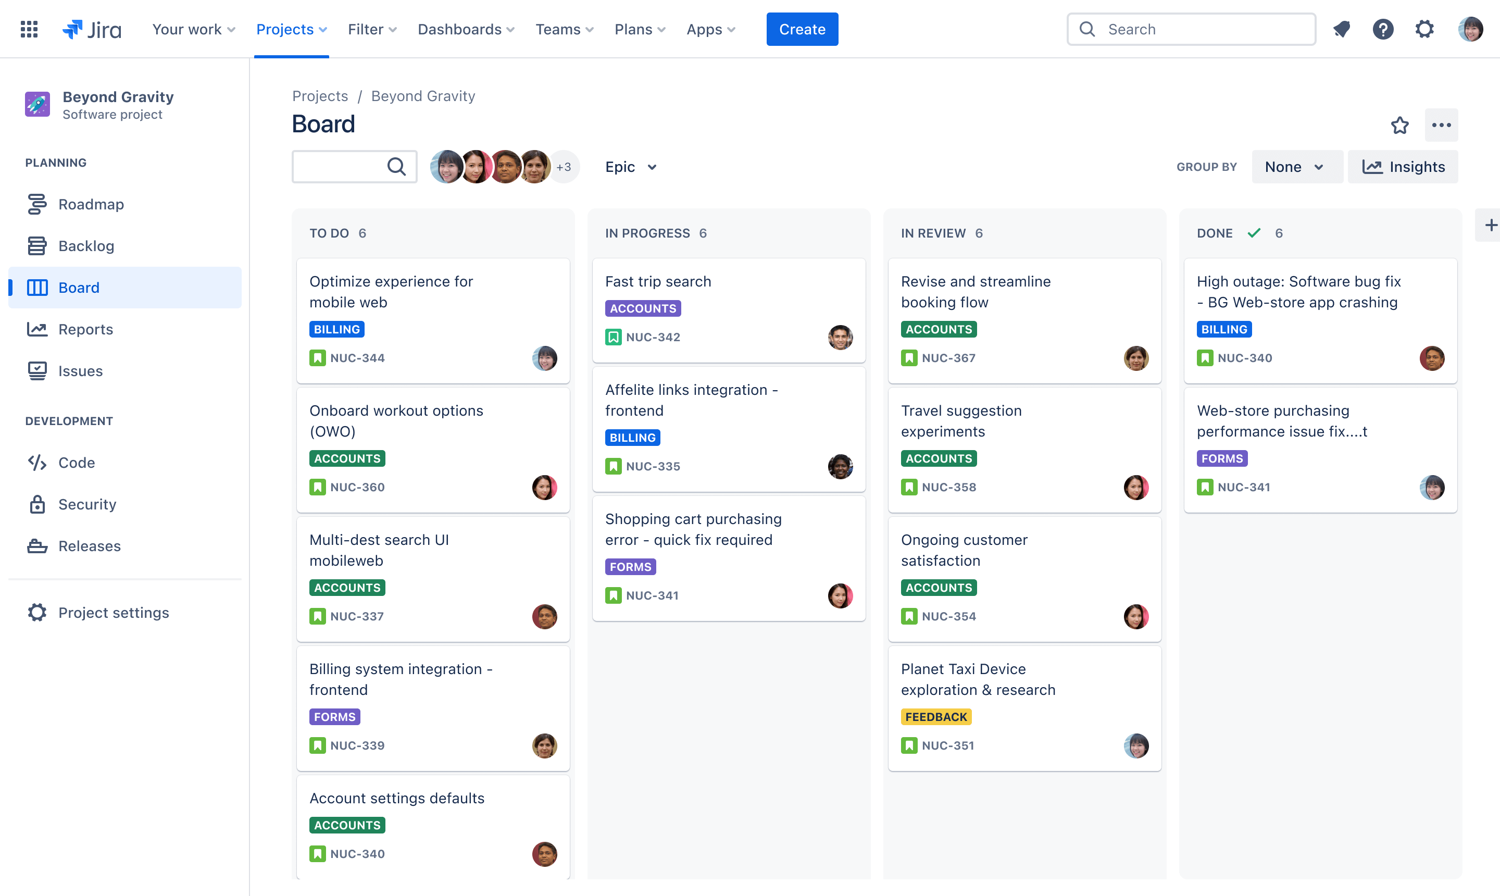Toggle the board star/favorite icon
The width and height of the screenshot is (1500, 896).
[x=1400, y=125]
